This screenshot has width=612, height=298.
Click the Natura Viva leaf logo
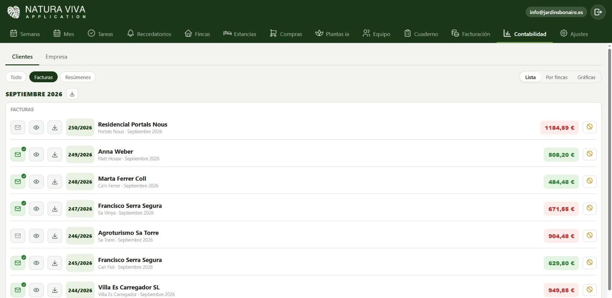[x=14, y=12]
